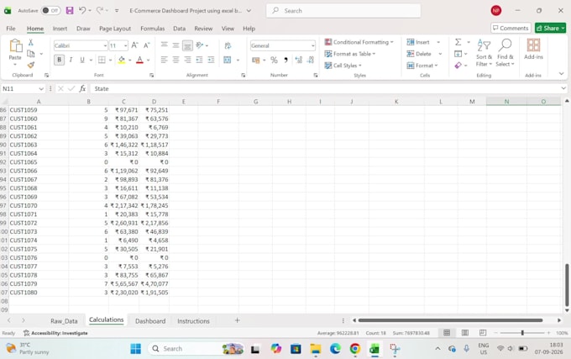
Task: Click the Undo arrow icon
Action: coord(82,11)
